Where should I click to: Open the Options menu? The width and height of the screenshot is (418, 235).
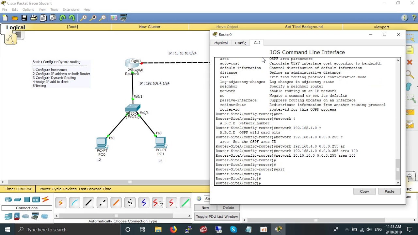pyautogui.click(x=28, y=9)
